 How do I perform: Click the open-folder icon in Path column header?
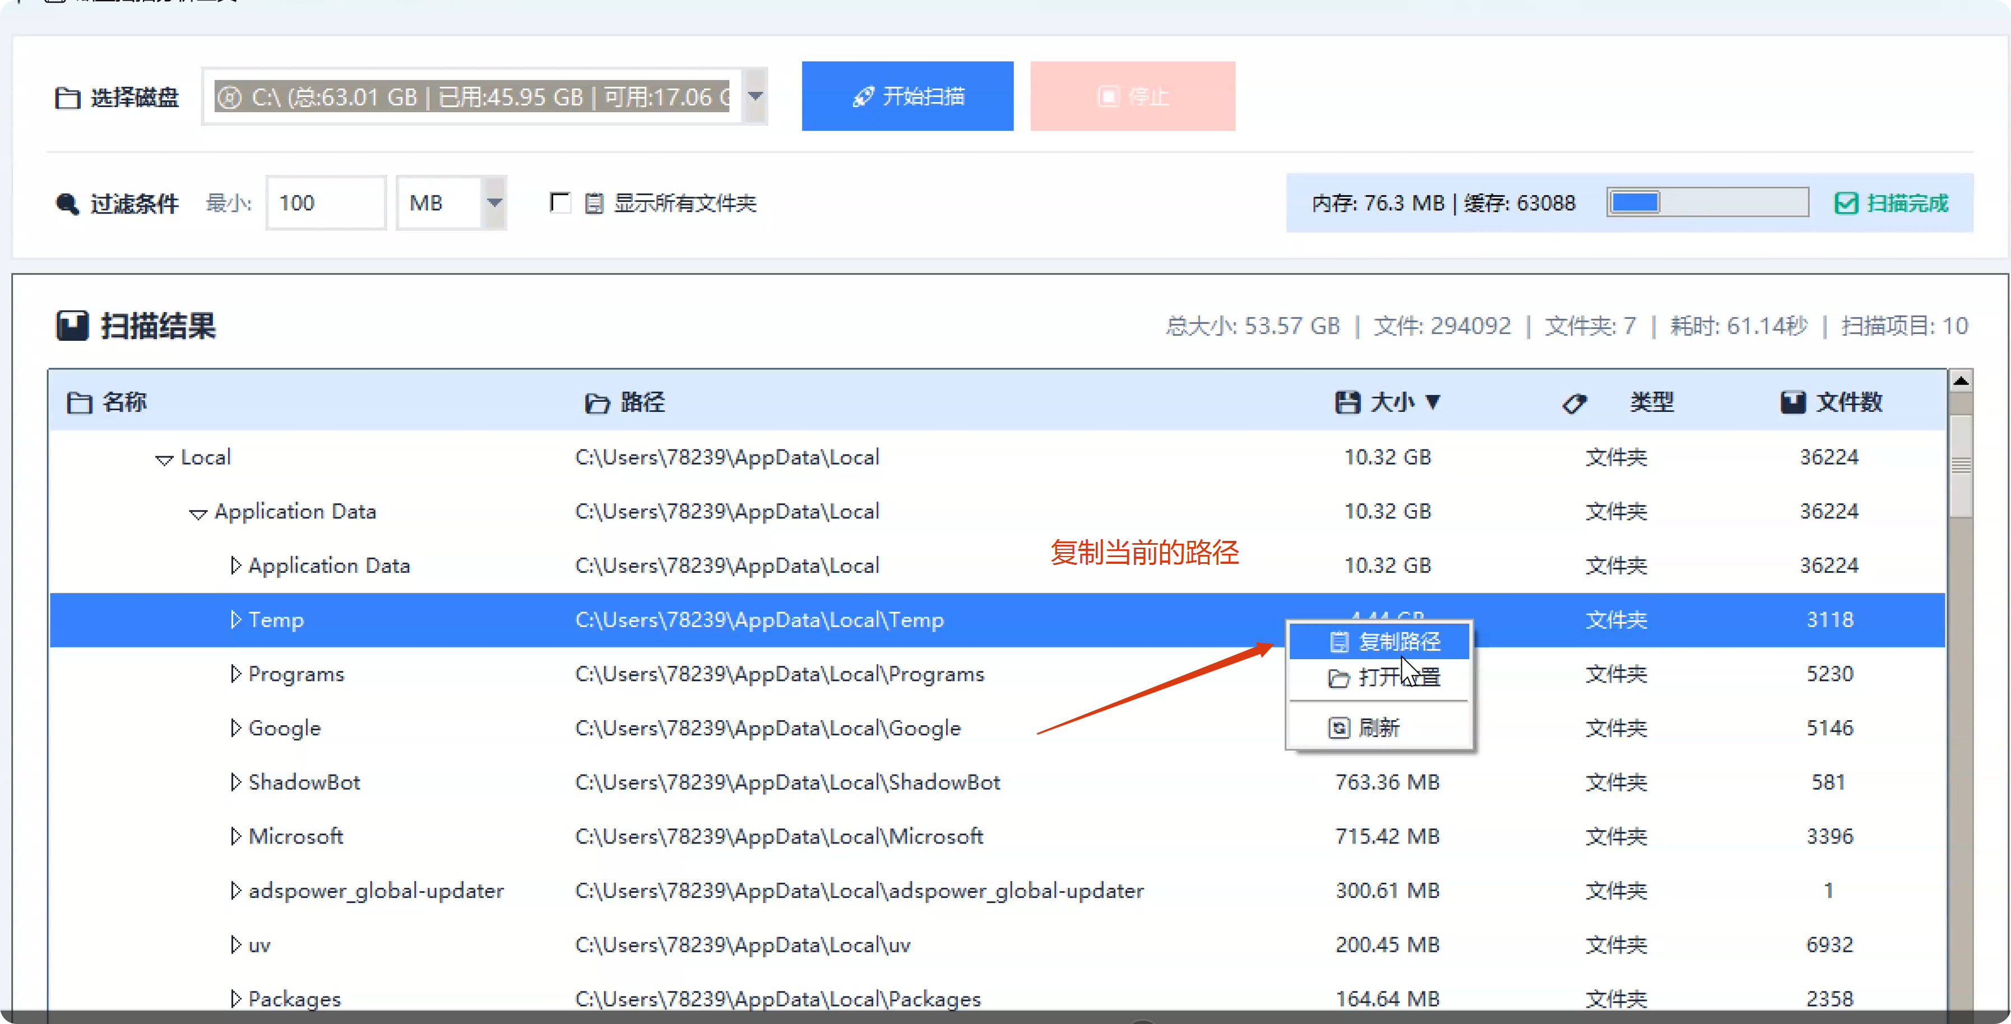point(597,403)
